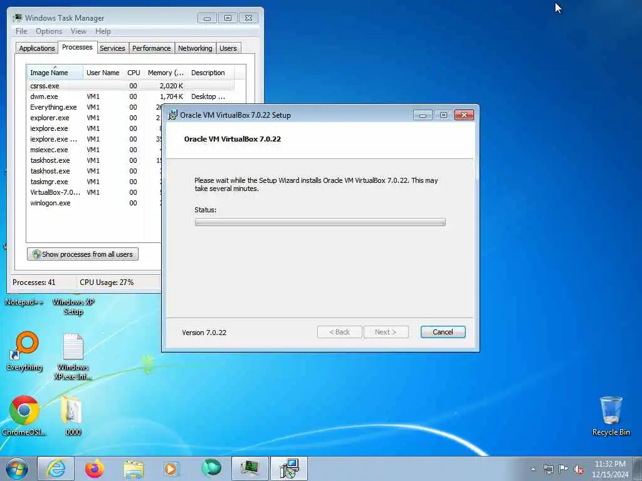This screenshot has width=642, height=481.
Task: Launch Firefox from the taskbar
Action: tap(95, 468)
